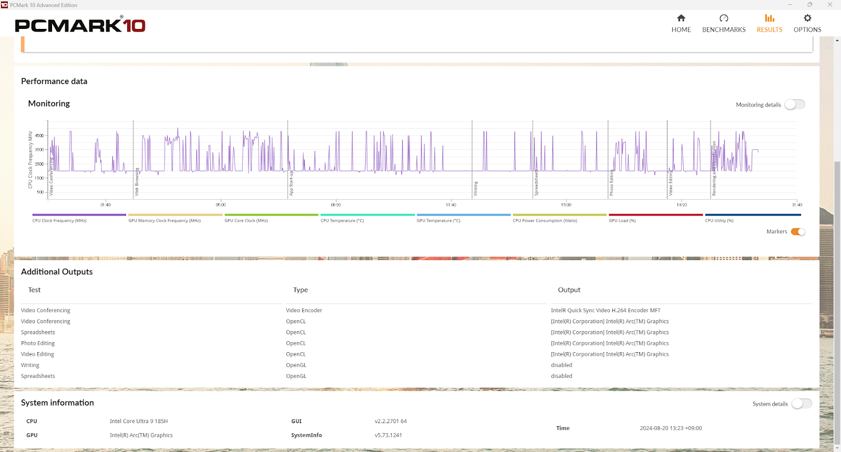Viewport: 841px width, 452px height.
Task: Click the Test column header
Action: [34, 290]
